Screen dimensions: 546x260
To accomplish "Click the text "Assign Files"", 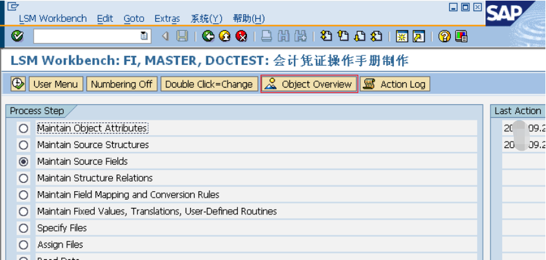I will (x=60, y=245).
